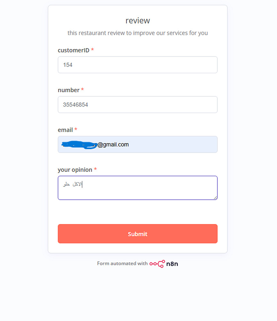Focus the your opinion textarea
This screenshot has width=277, height=321.
pos(138,188)
